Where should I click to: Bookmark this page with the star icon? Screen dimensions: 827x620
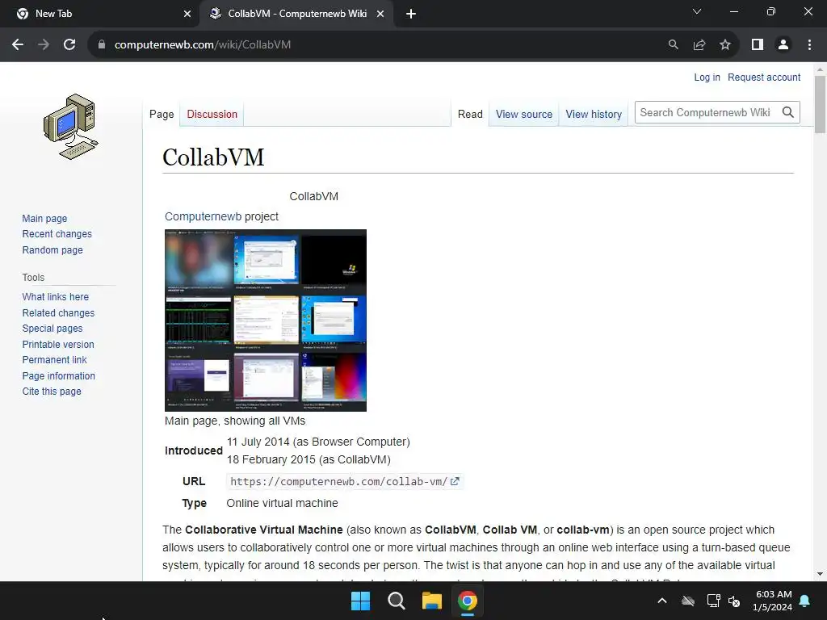pos(725,45)
